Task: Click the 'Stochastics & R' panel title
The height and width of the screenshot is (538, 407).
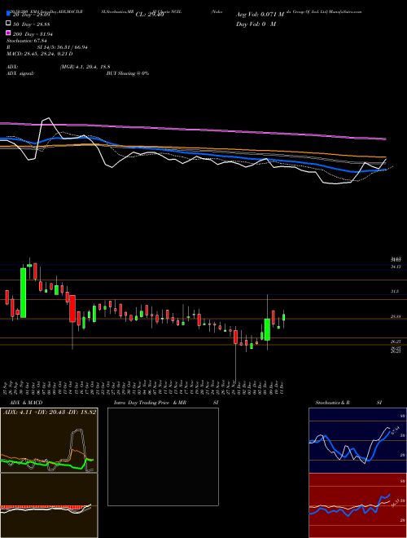Action: 333,403
